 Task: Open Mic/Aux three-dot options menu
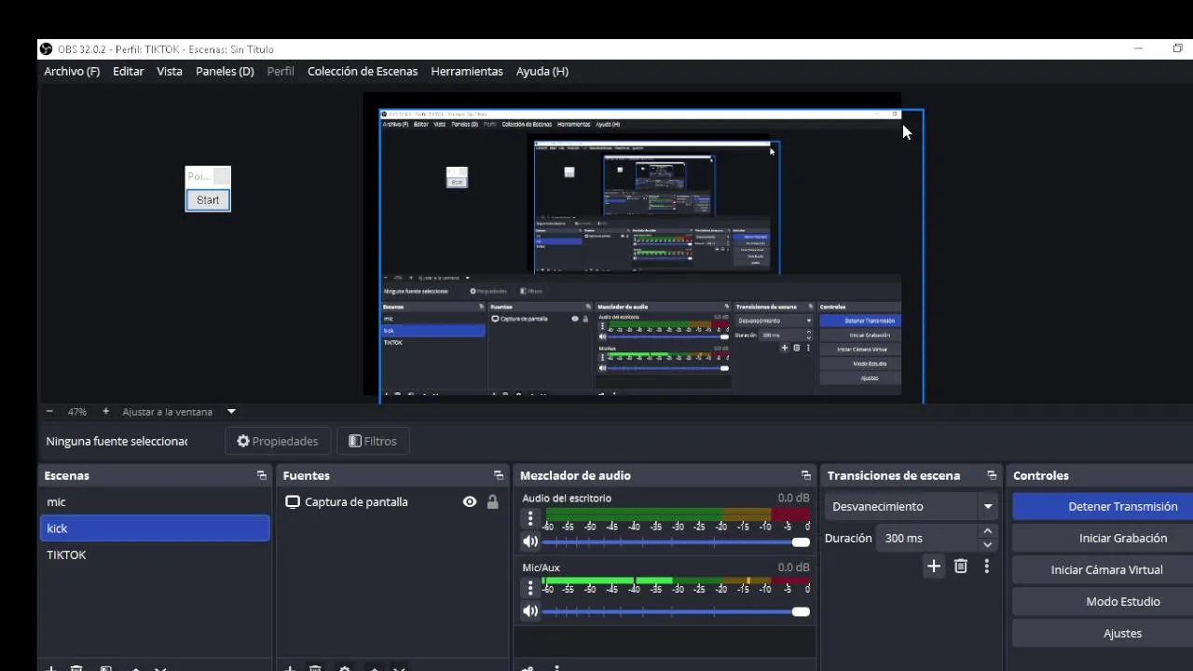(530, 588)
